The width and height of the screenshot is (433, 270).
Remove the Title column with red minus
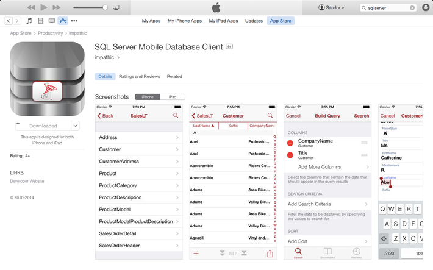(290, 155)
